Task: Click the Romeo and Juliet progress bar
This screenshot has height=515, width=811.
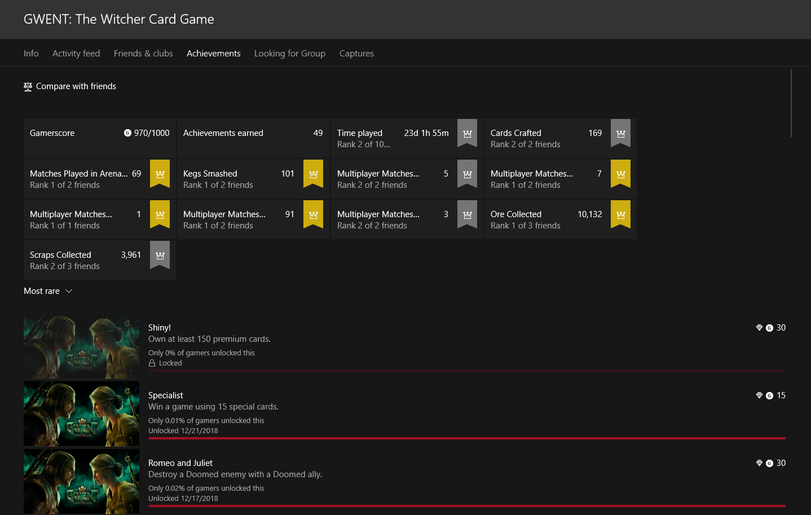Action: pyautogui.click(x=467, y=506)
